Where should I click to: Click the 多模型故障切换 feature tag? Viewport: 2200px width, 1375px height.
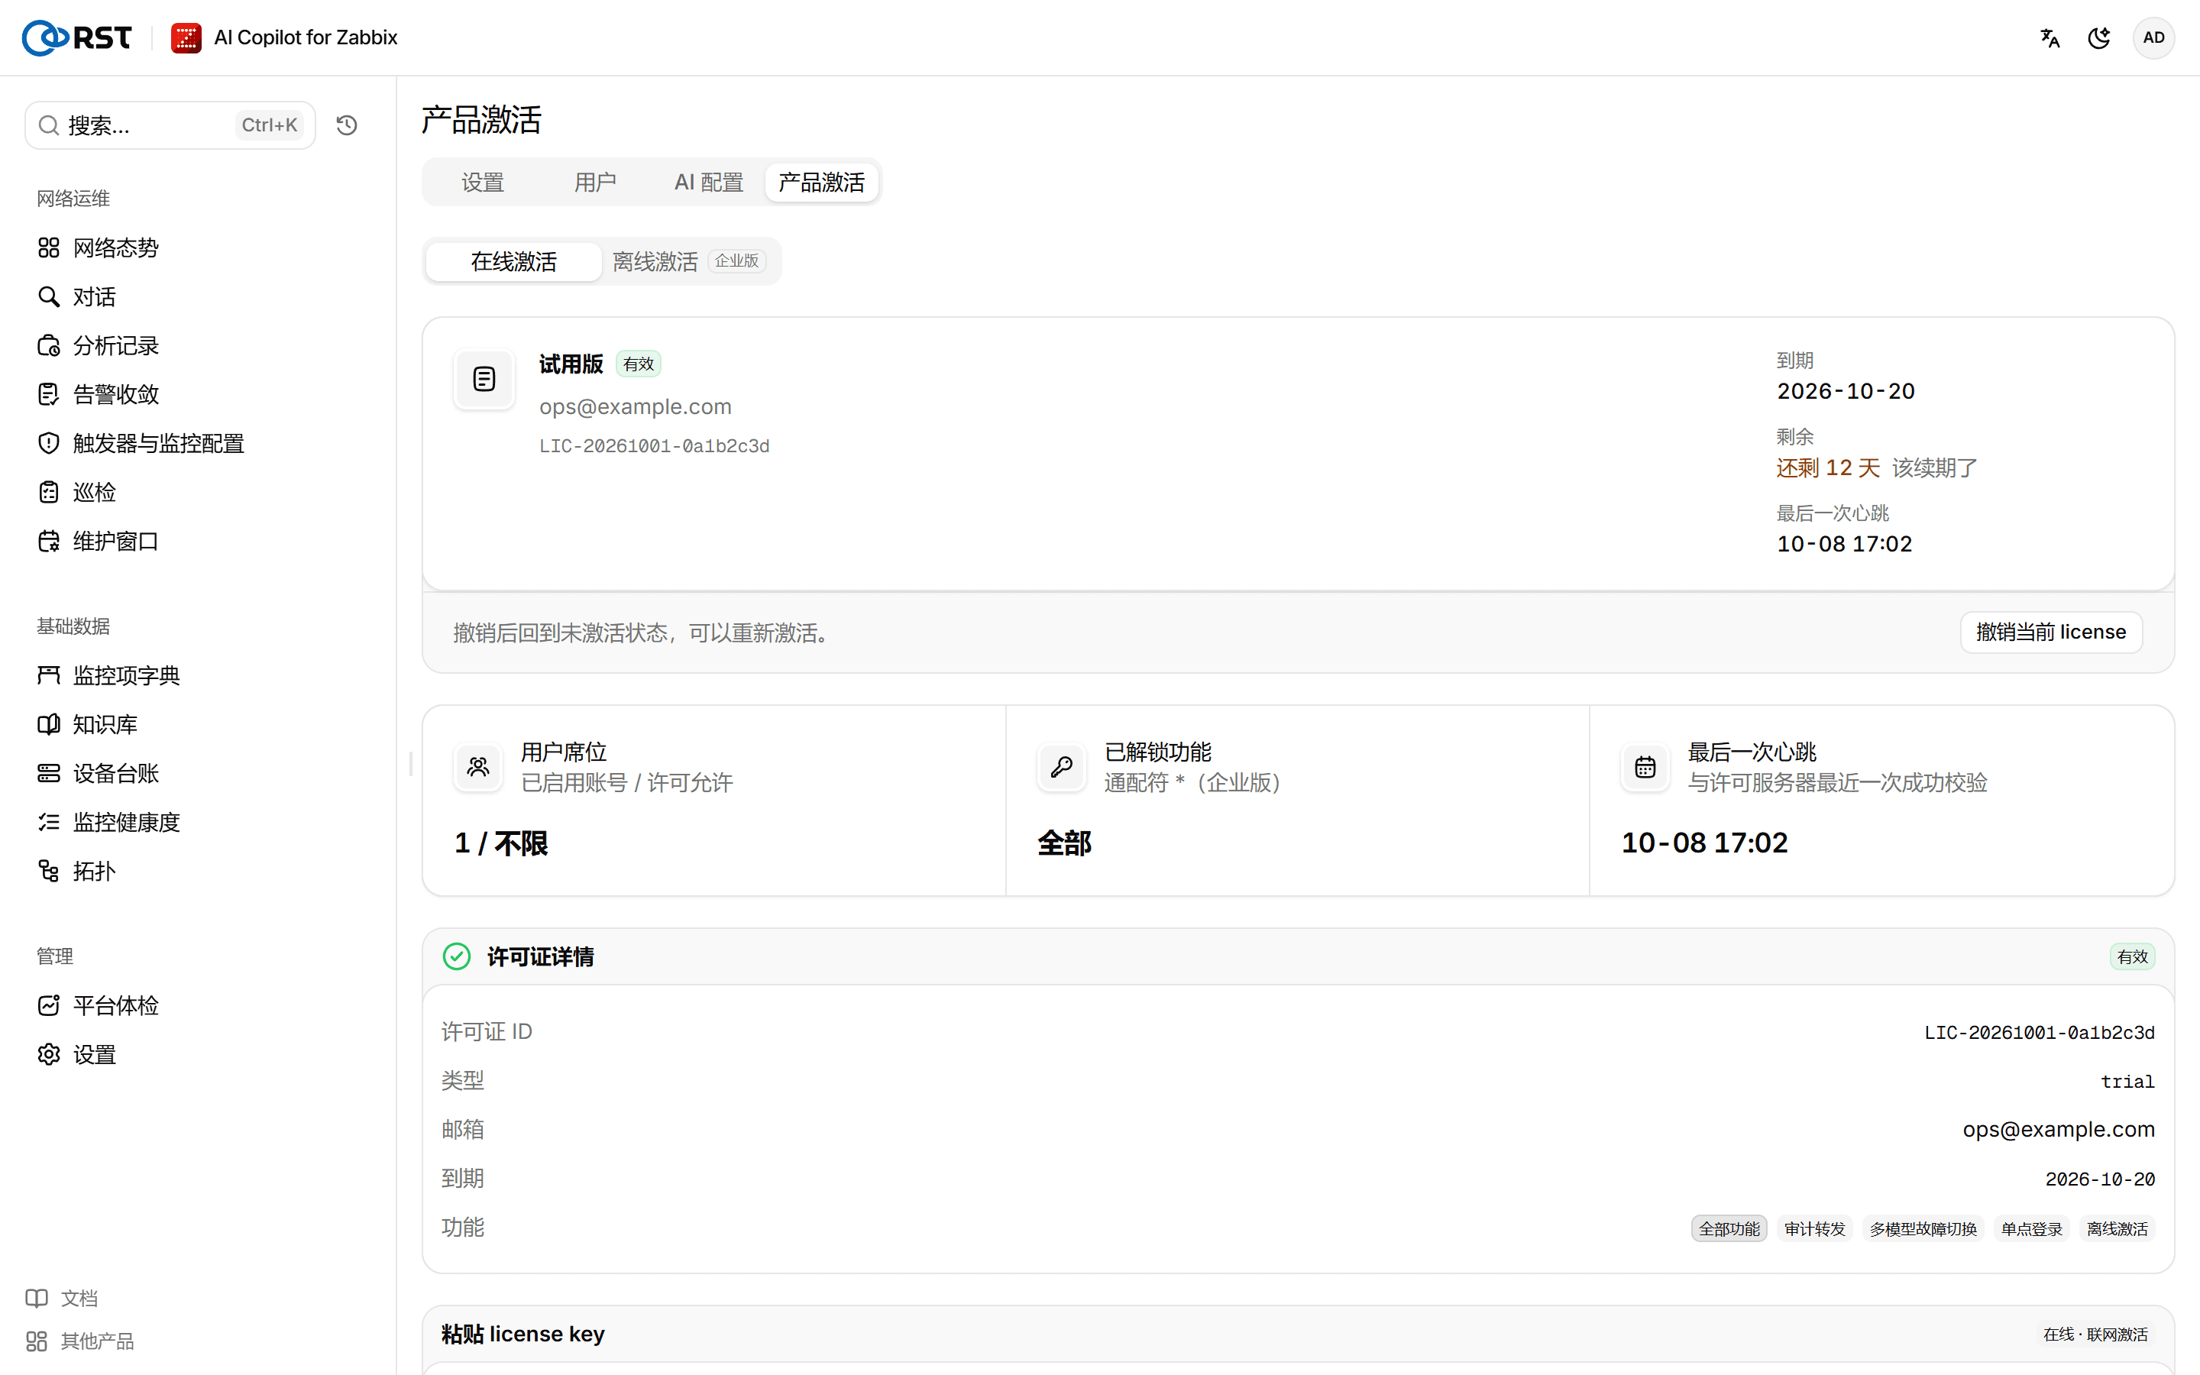(1923, 1228)
